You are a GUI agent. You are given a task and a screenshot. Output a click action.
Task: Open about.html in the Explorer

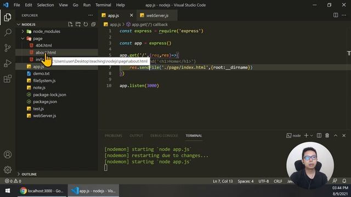(x=46, y=53)
